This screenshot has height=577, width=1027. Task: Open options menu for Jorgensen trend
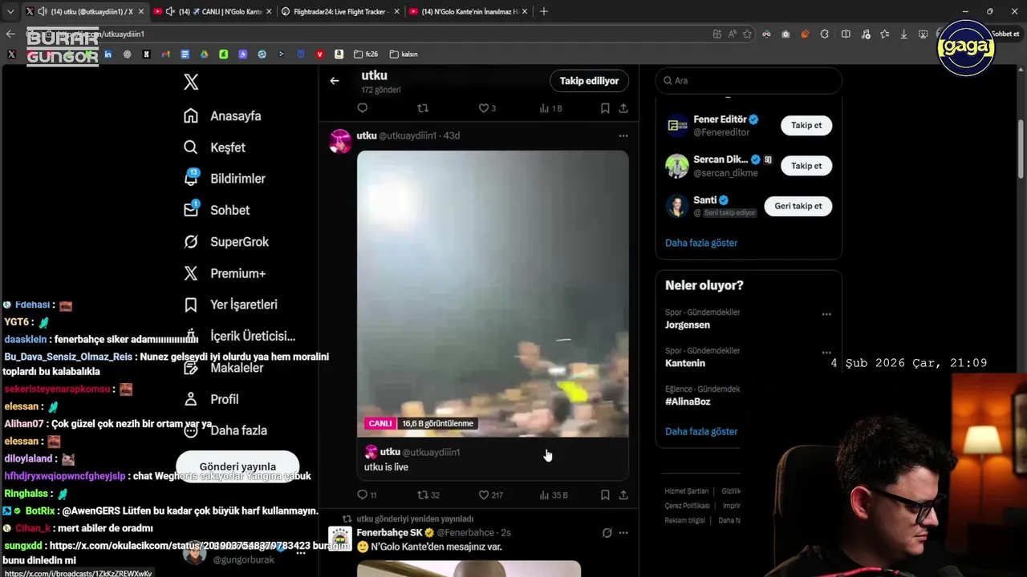(826, 314)
